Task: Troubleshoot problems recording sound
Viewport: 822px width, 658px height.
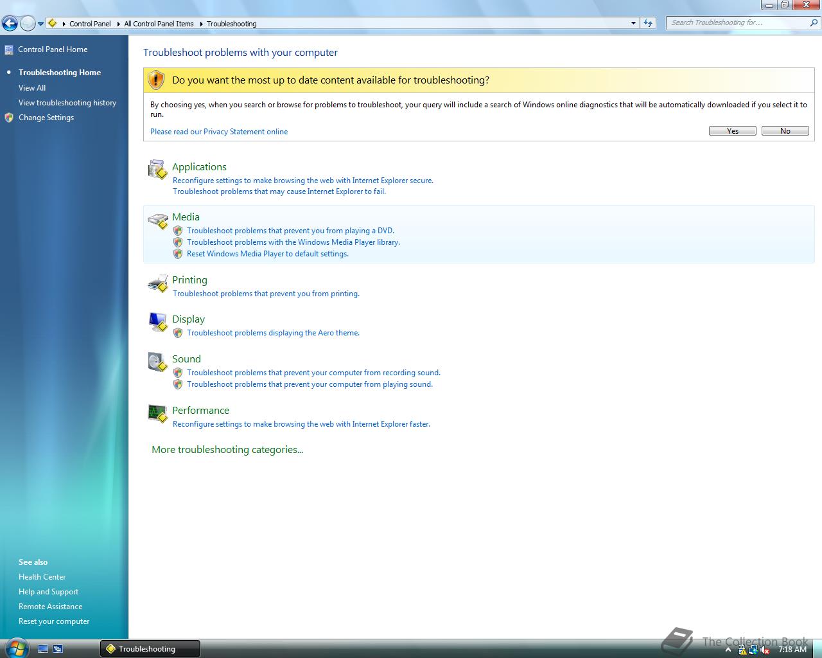Action: [x=313, y=373]
